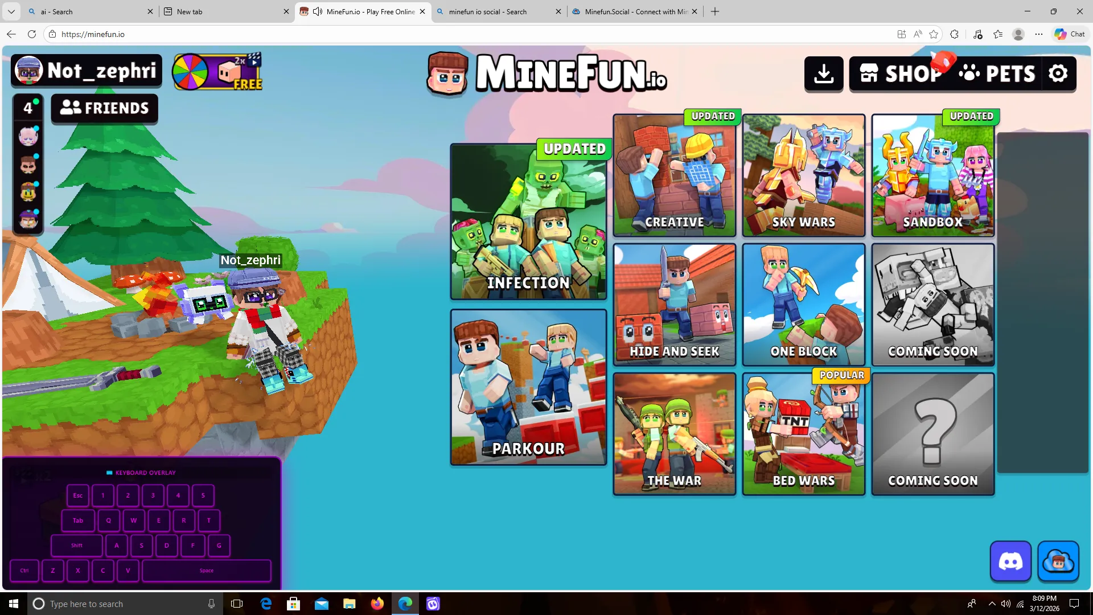Image resolution: width=1093 pixels, height=615 pixels.
Task: Mute the MineFun.io browser tab audio
Action: tap(318, 11)
